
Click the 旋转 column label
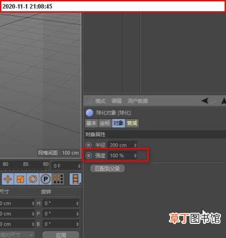[46, 192]
